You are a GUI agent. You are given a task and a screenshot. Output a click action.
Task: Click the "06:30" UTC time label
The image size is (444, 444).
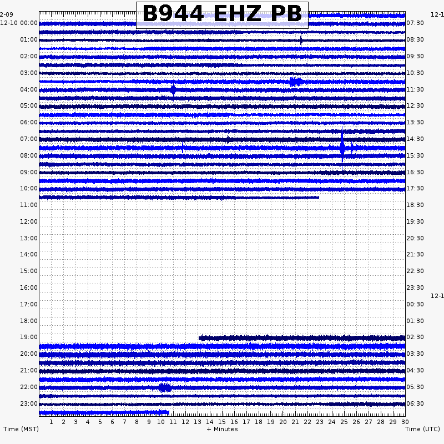[x=415, y=404]
